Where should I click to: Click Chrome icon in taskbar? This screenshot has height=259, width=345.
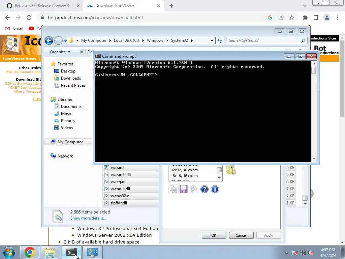pyautogui.click(x=30, y=252)
